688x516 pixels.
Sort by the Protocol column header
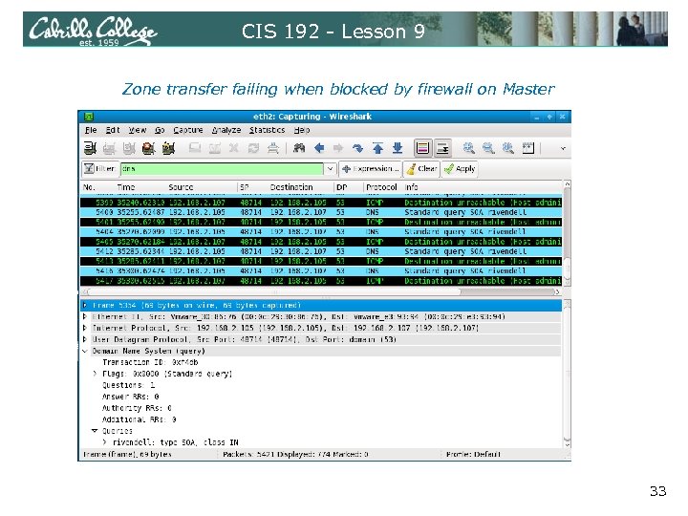[383, 187]
